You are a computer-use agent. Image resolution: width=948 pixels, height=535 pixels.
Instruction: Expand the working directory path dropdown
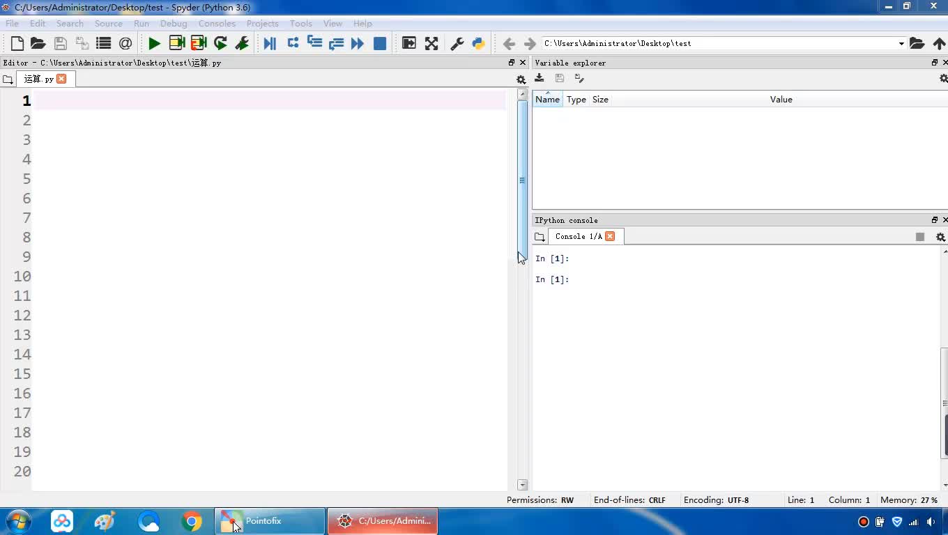point(901,43)
